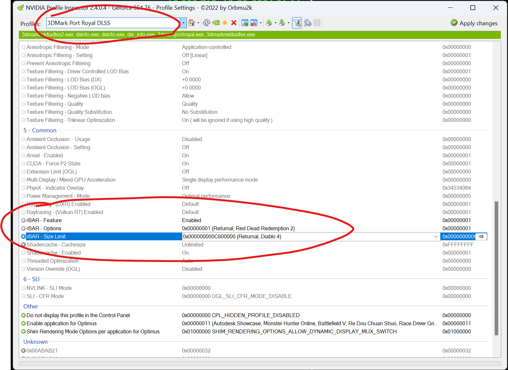Select 'Texture Filtering - Driver Controlled LOD Bias'
The width and height of the screenshot is (508, 370).
click(78, 72)
